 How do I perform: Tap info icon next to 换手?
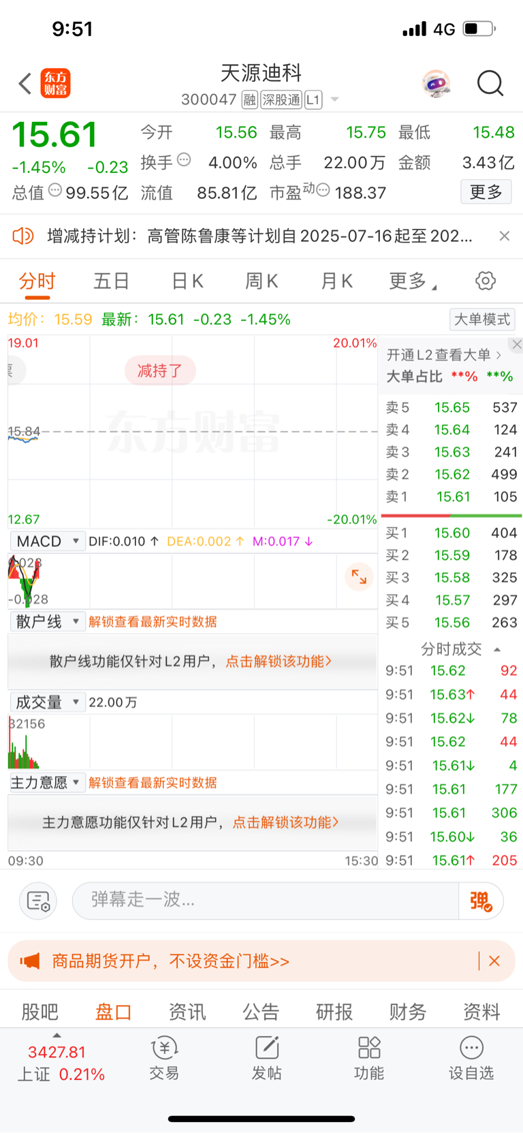pos(184,160)
